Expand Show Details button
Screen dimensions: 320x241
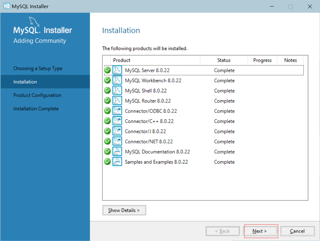coord(124,210)
